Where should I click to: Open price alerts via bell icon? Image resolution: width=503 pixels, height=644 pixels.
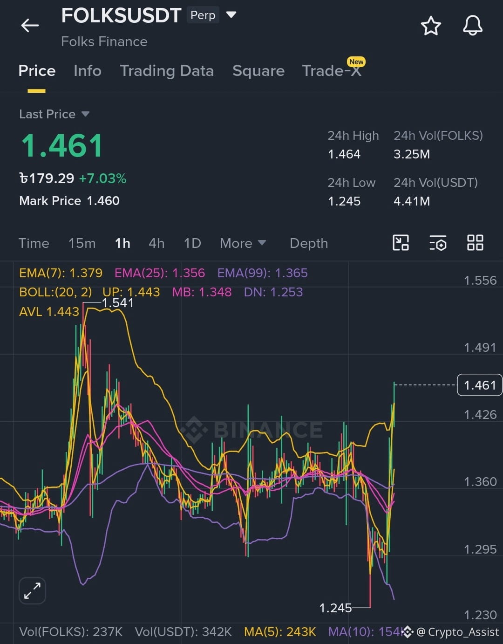(473, 26)
